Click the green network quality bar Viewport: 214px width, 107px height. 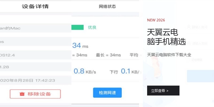point(78,27)
